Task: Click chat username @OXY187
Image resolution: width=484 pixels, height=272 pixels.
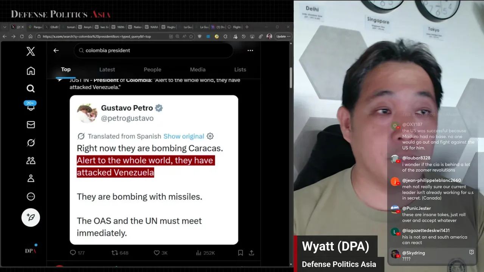Action: (412, 124)
